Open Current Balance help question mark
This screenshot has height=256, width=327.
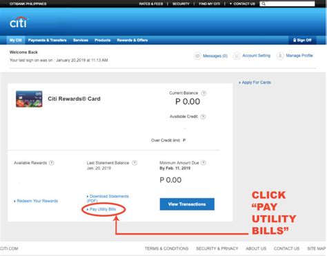point(204,93)
